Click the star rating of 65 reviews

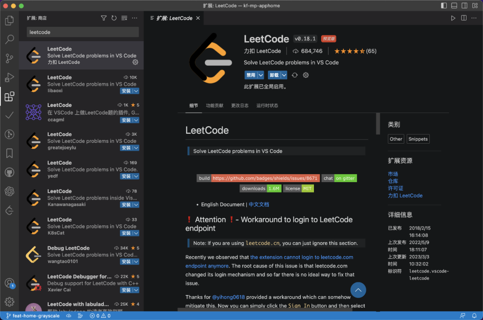[355, 51]
